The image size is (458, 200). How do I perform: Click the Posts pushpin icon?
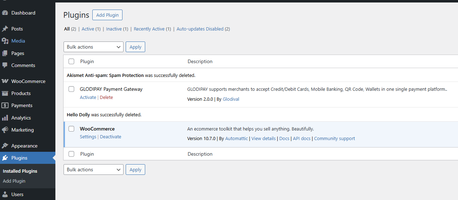[5, 29]
